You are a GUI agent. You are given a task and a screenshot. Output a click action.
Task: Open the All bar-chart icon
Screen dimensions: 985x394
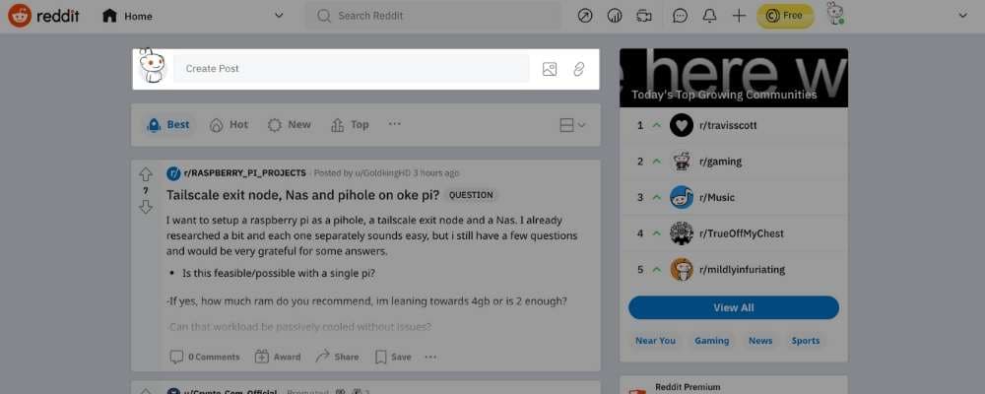pyautogui.click(x=615, y=16)
